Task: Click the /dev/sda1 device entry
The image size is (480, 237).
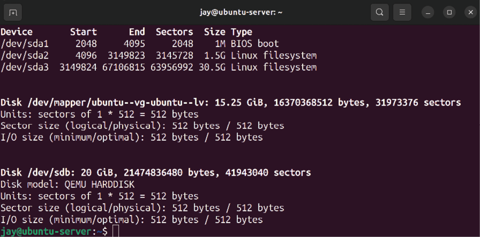Action: [24, 43]
